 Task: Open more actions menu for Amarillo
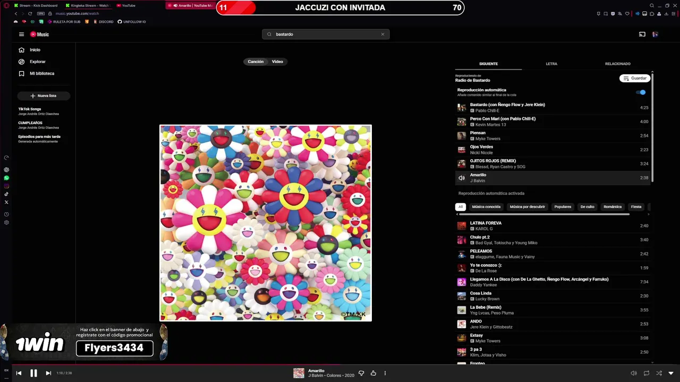pos(385,373)
